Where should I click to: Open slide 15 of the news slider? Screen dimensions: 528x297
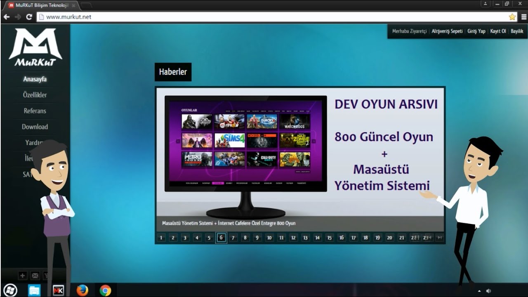[x=329, y=238]
